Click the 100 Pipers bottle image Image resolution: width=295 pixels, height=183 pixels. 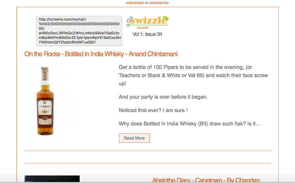(45, 101)
